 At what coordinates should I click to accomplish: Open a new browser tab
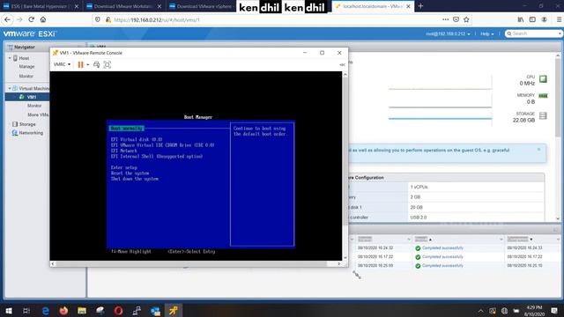click(x=420, y=6)
